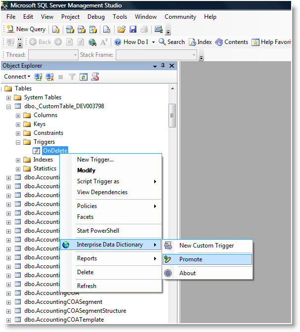300x332 pixels.
Task: Collapse the dbo._CustomTable_DEV003798 table node
Action: pyautogui.click(x=8, y=107)
